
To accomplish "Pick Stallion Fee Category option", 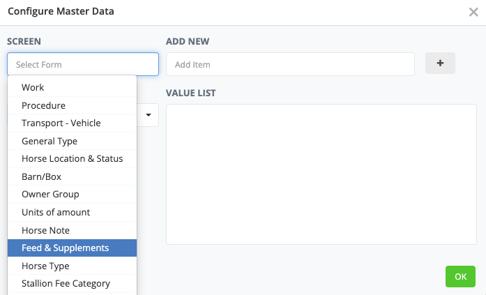I will click(66, 283).
